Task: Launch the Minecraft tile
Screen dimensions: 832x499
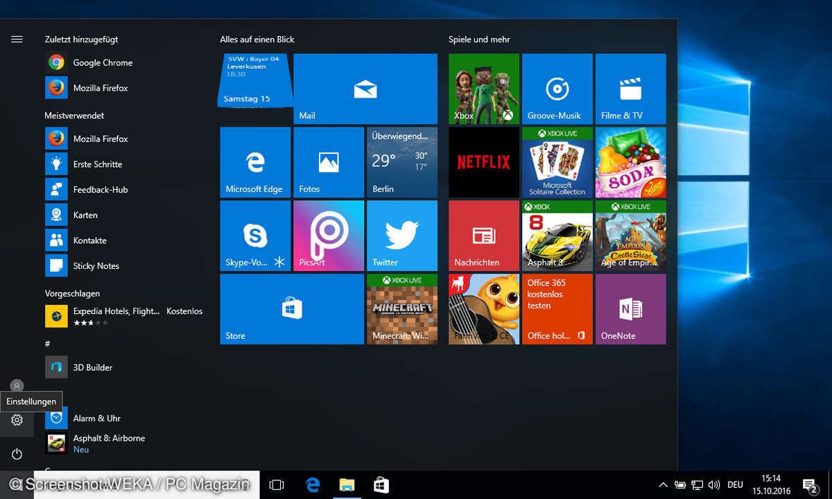Action: click(x=402, y=309)
